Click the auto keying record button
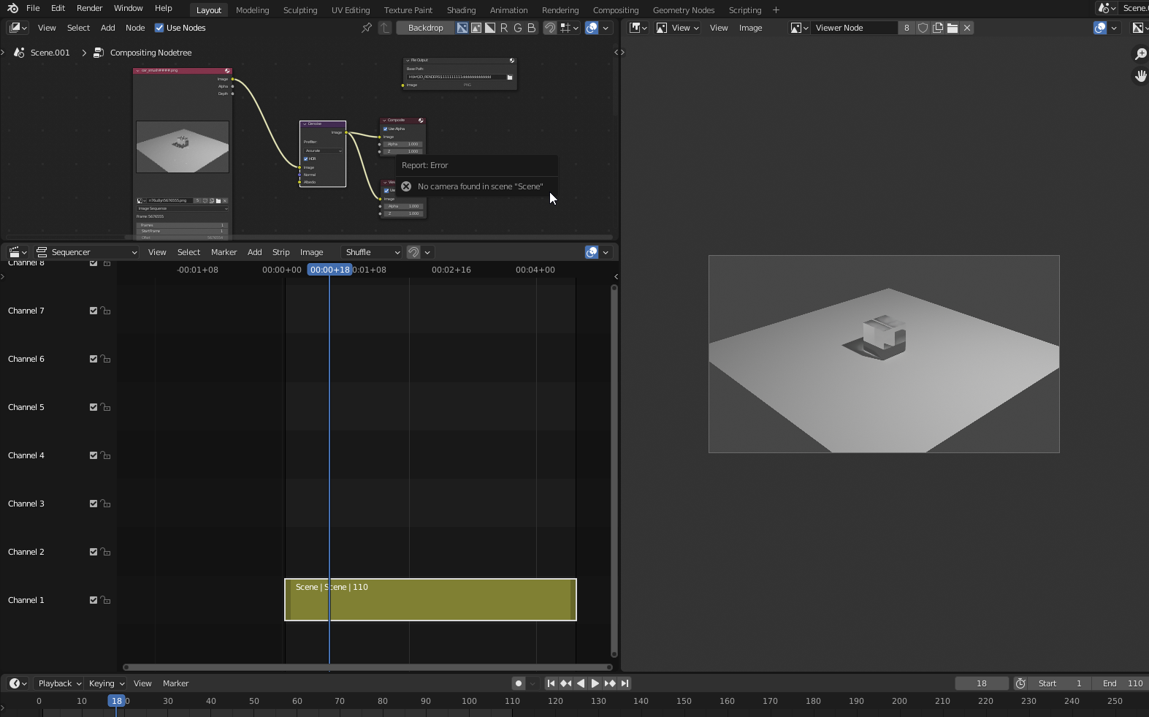 tap(519, 683)
